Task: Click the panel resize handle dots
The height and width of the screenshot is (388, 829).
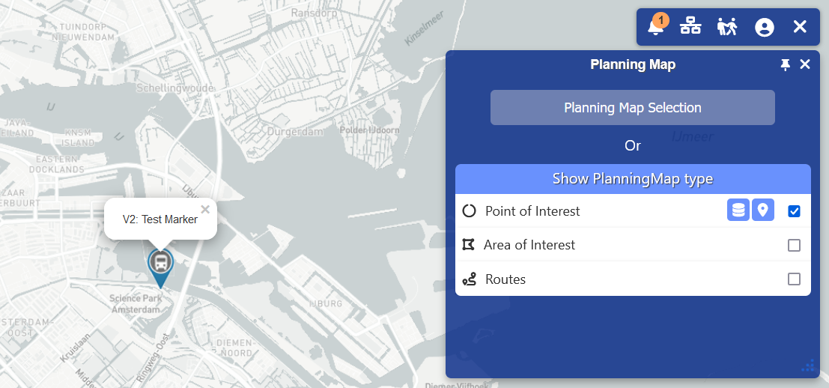Action: click(808, 366)
